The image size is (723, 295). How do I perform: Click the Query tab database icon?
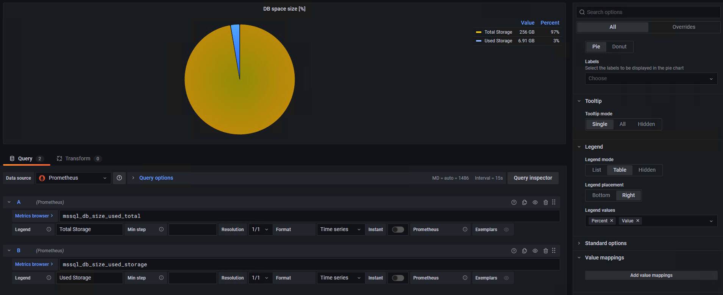coord(12,158)
